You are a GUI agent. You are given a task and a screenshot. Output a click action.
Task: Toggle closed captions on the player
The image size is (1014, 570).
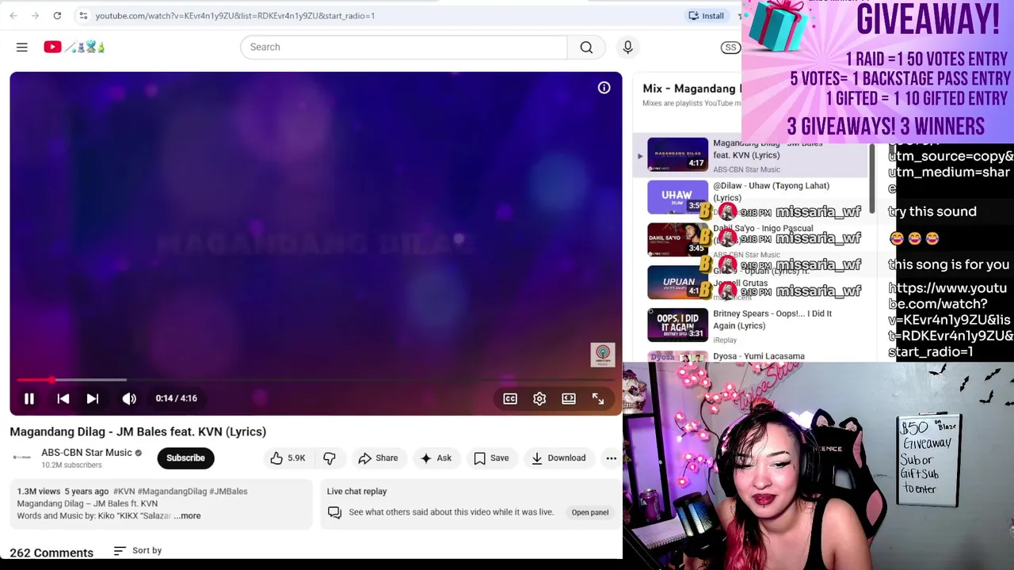pyautogui.click(x=510, y=399)
